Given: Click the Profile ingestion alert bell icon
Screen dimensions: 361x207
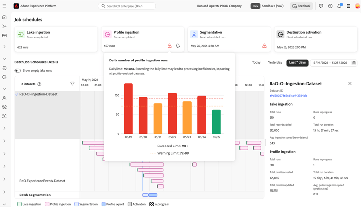Looking at the screenshot, I should coord(178,46).
